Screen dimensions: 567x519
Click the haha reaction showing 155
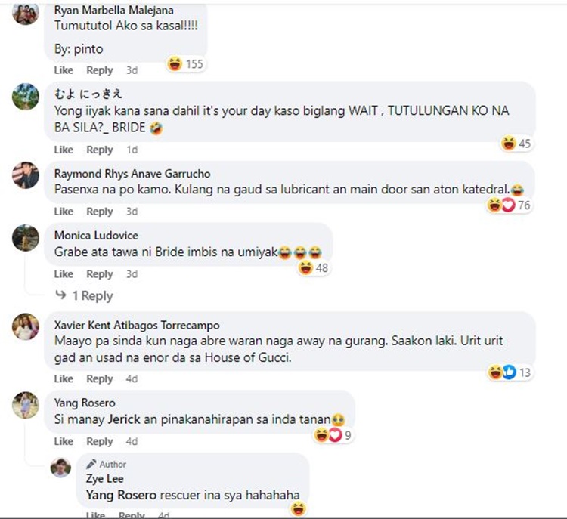(185, 64)
